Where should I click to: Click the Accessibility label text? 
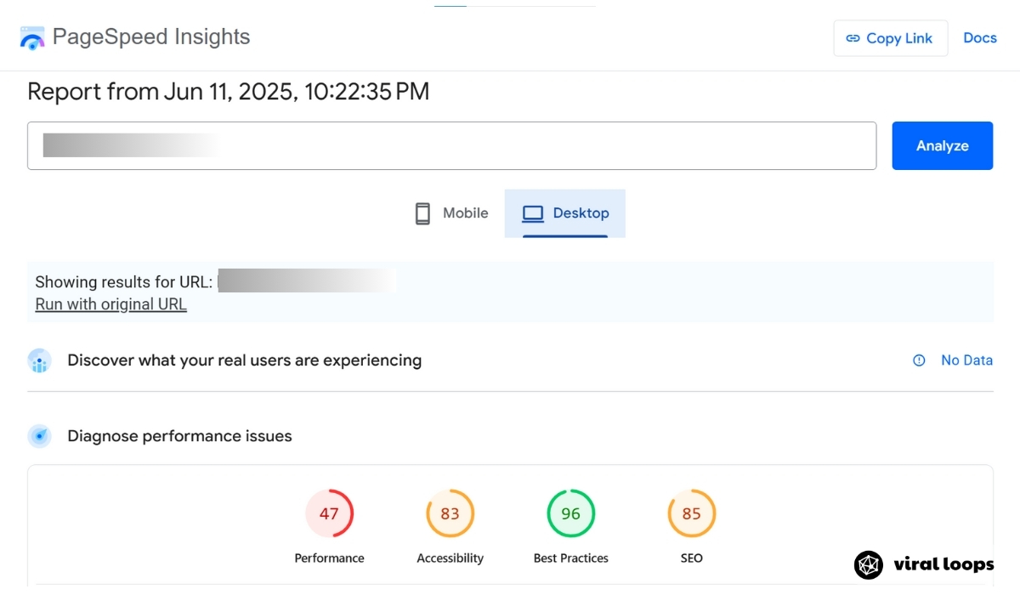(450, 558)
